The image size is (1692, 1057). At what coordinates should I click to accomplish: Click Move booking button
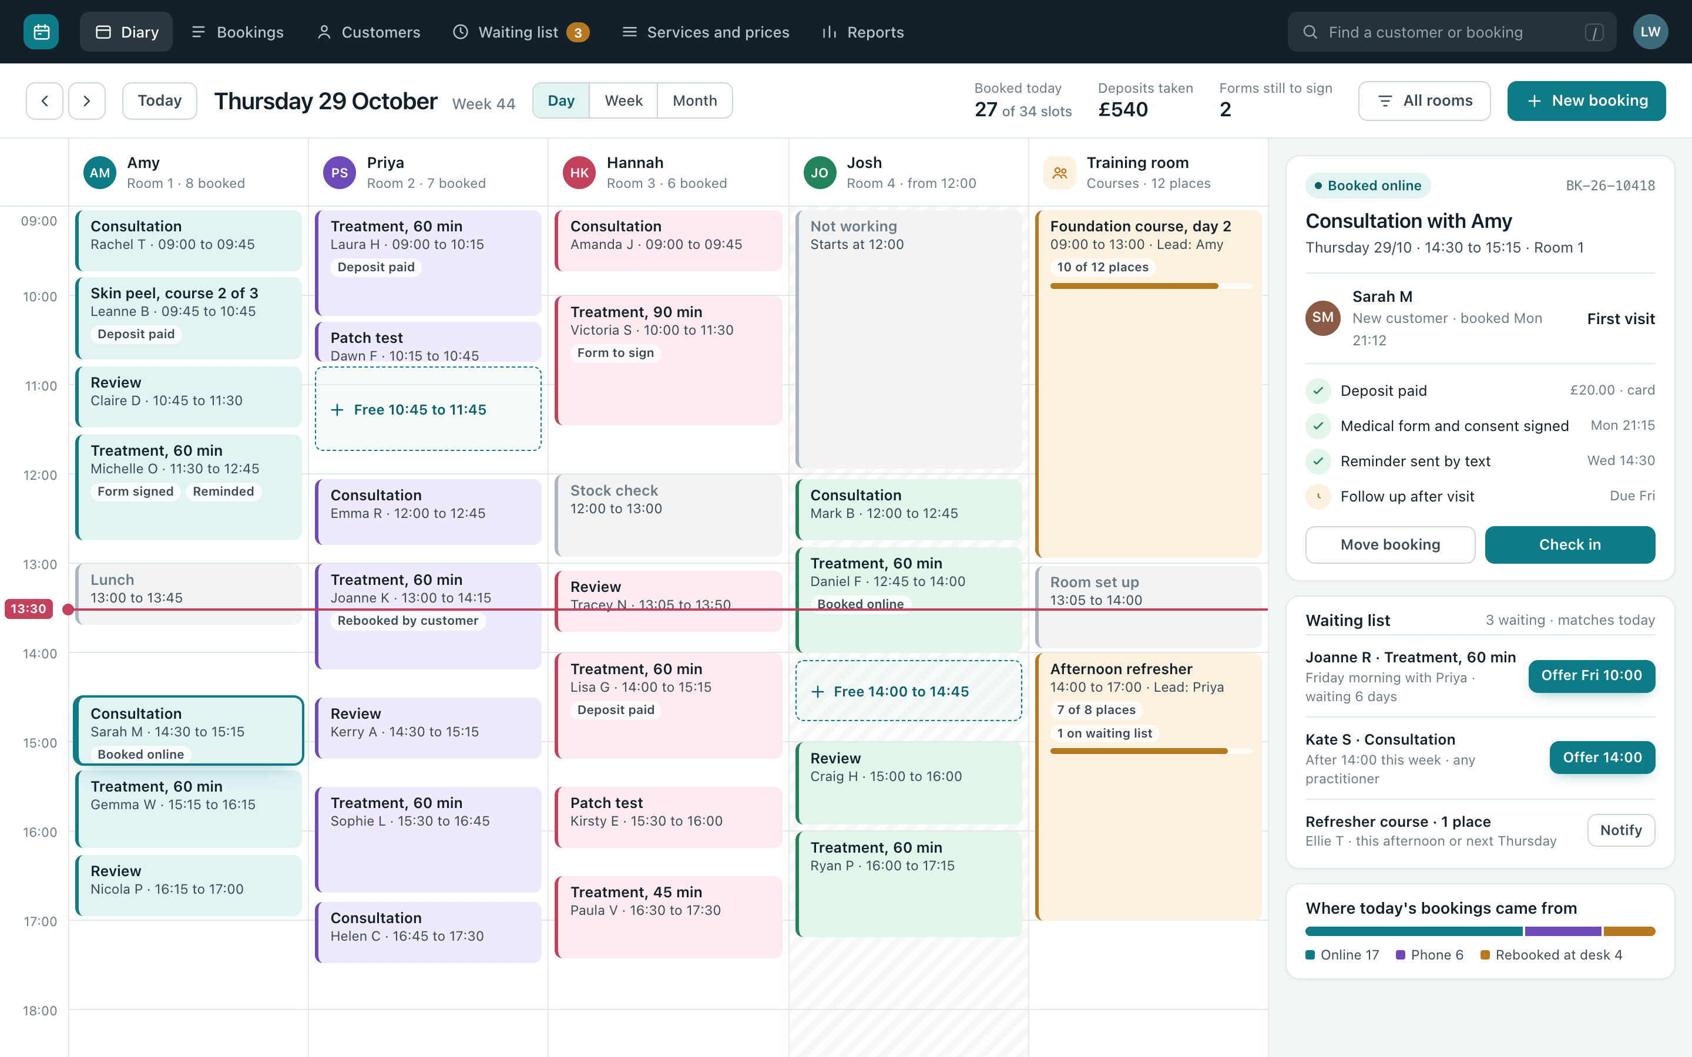1390,544
